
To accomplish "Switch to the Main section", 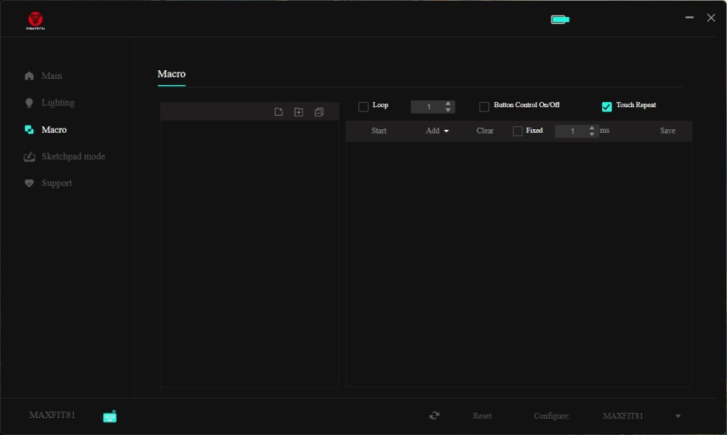I will coord(51,76).
